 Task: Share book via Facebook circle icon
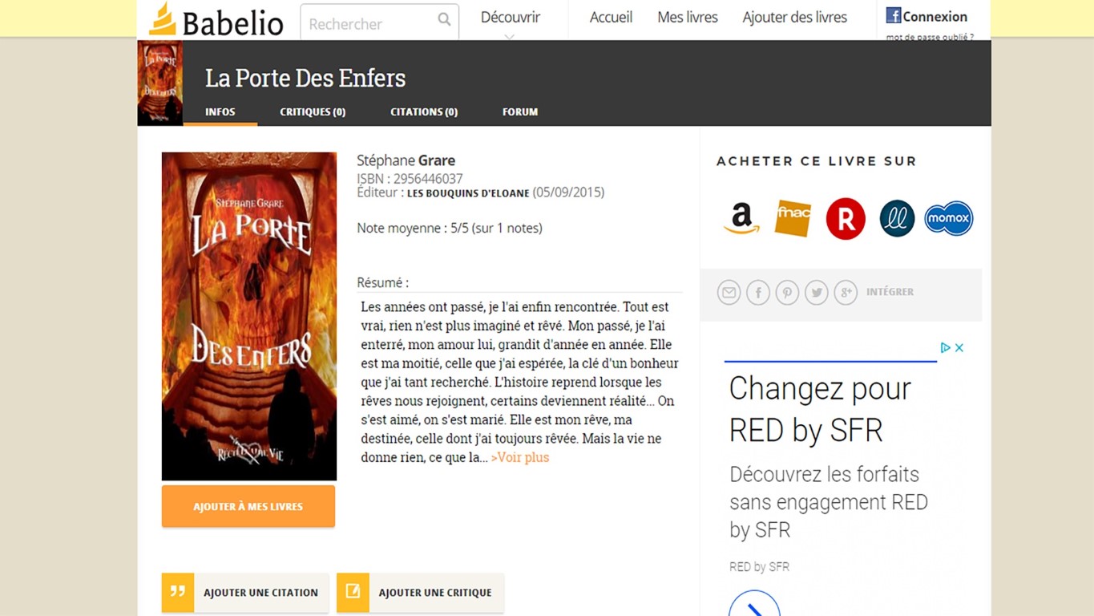[758, 293]
